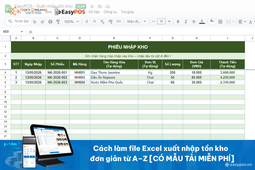Open the fill color bucket
The width and height of the screenshot is (255, 170).
click(x=212, y=21)
